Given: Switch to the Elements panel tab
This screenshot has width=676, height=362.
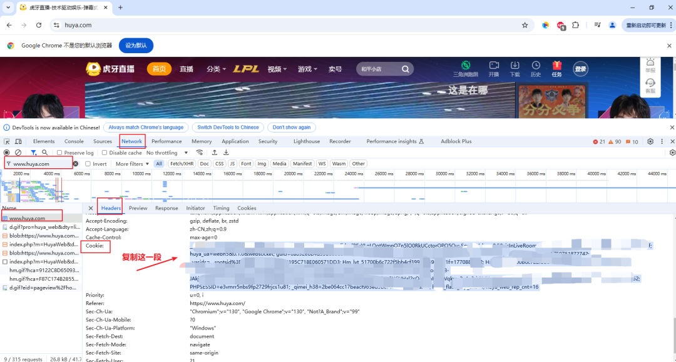Looking at the screenshot, I should coord(44,141).
